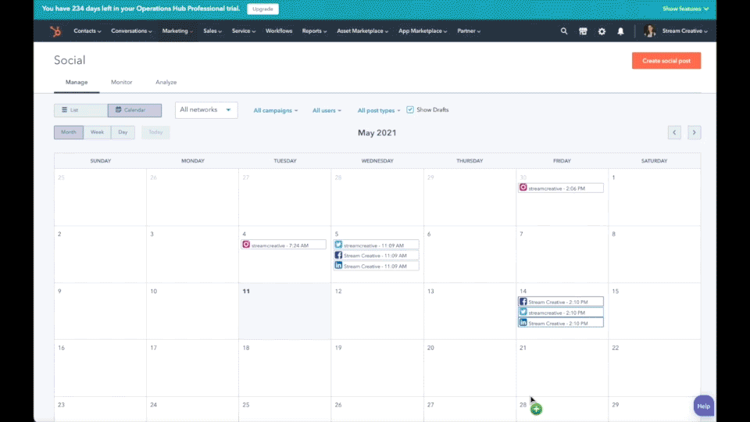Select Day calendar range

(123, 132)
